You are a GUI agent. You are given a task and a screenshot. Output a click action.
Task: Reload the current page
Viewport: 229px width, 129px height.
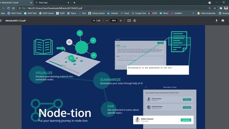point(8,8)
